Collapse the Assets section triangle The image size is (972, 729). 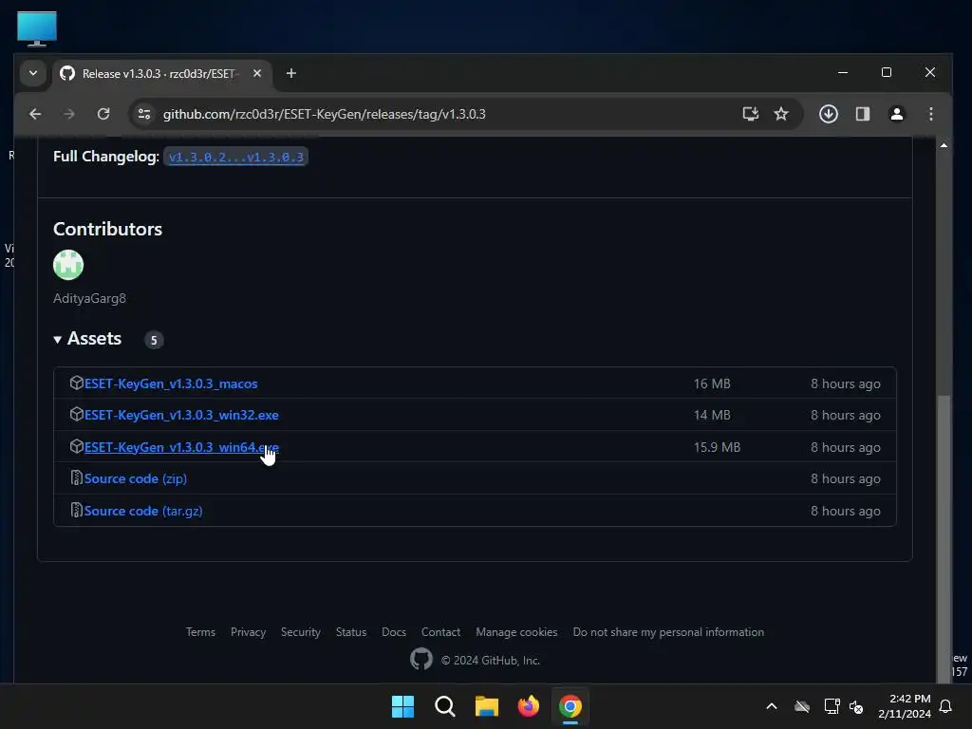click(x=58, y=339)
